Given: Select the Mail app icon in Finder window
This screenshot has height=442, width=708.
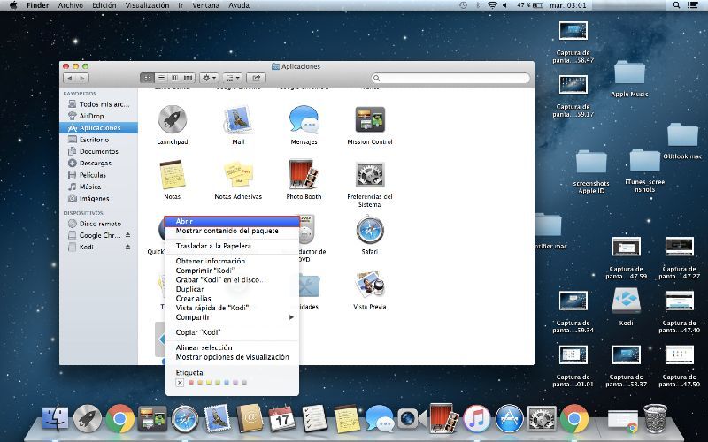Looking at the screenshot, I should (238, 119).
